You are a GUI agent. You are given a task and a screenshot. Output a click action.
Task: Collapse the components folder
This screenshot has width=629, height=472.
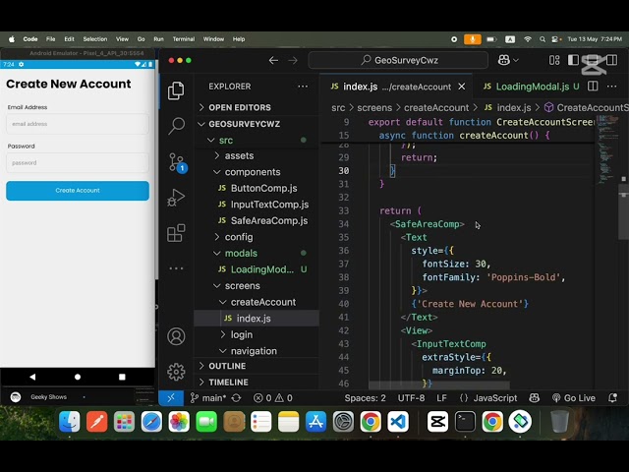click(x=257, y=172)
